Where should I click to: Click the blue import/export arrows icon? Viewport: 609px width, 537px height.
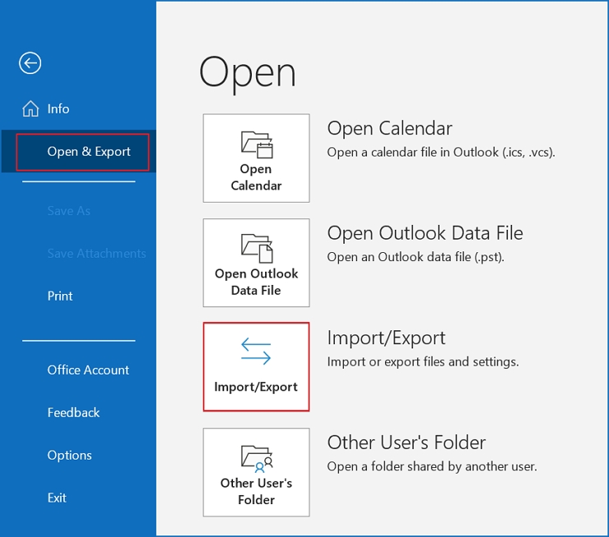256,351
